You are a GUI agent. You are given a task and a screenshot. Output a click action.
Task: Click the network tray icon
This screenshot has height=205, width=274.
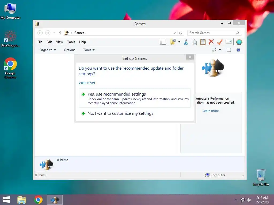coord(242,200)
